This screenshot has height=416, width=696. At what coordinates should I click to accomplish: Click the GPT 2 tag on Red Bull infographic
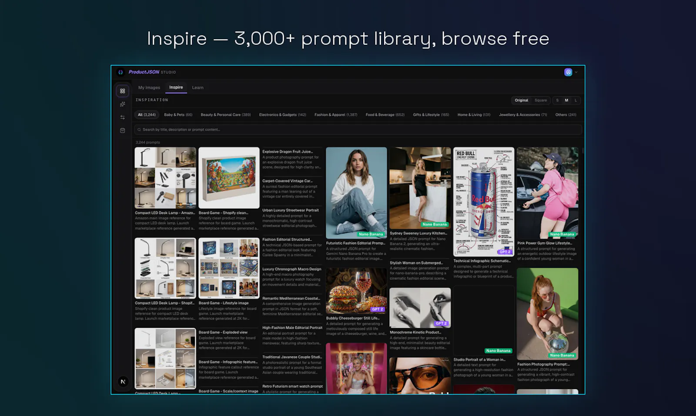tap(505, 252)
